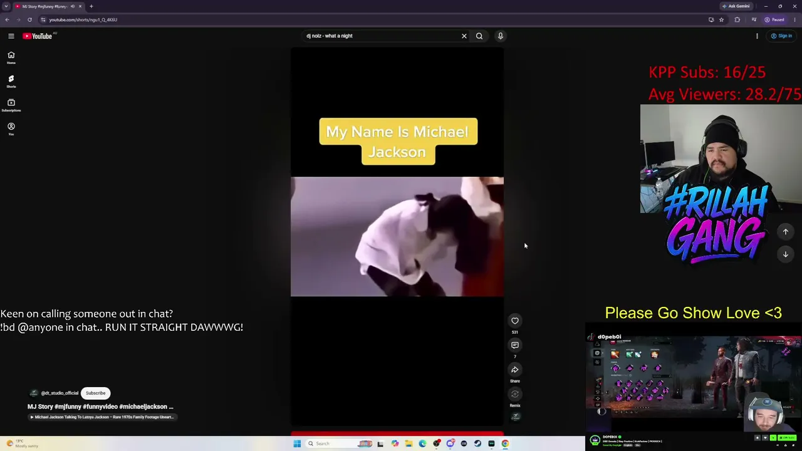Bookmark this page with the star
The width and height of the screenshot is (802, 451).
[721, 19]
